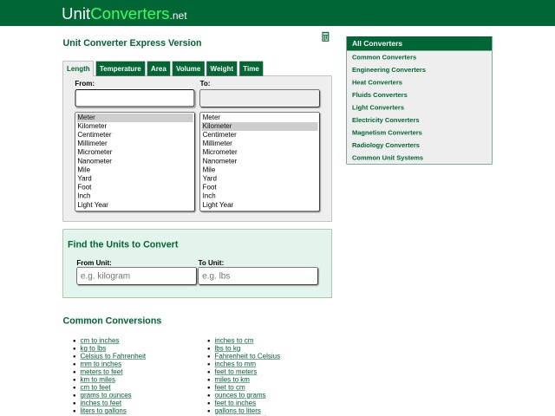Choose Inch in the From list
This screenshot has width=555, height=416.
pyautogui.click(x=134, y=196)
